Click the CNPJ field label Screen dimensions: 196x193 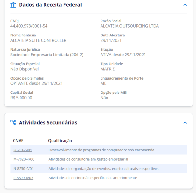tap(15, 21)
